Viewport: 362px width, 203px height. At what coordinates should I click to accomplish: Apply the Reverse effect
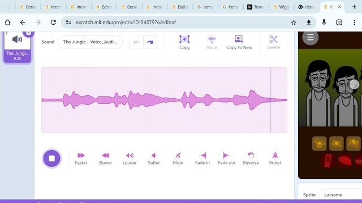(251, 158)
